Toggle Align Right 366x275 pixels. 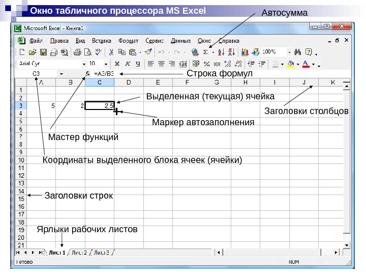tap(172, 64)
